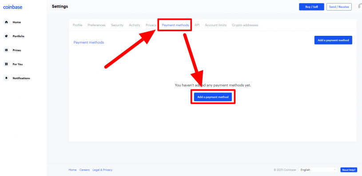Click the no payment methods message

click(x=213, y=85)
